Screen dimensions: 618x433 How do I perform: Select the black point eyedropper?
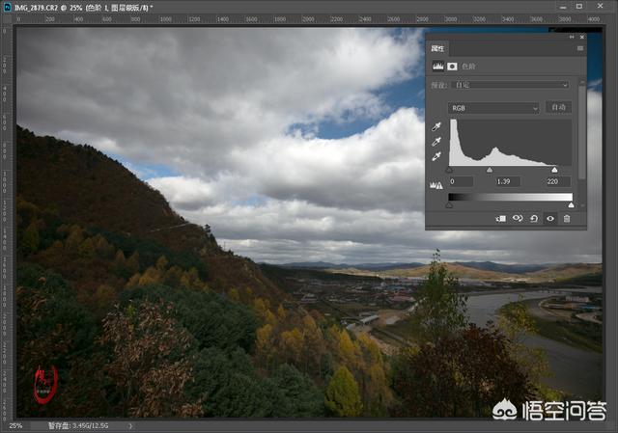pyautogui.click(x=436, y=126)
